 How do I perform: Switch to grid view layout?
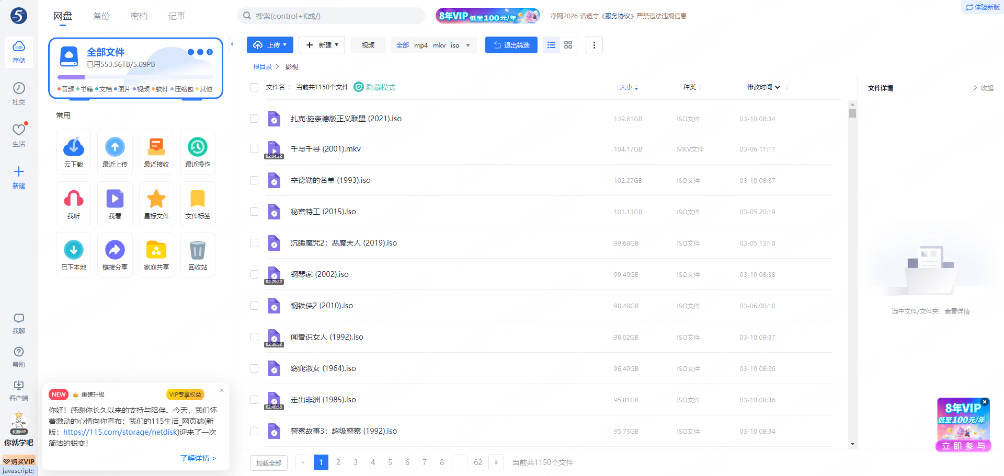click(x=568, y=45)
